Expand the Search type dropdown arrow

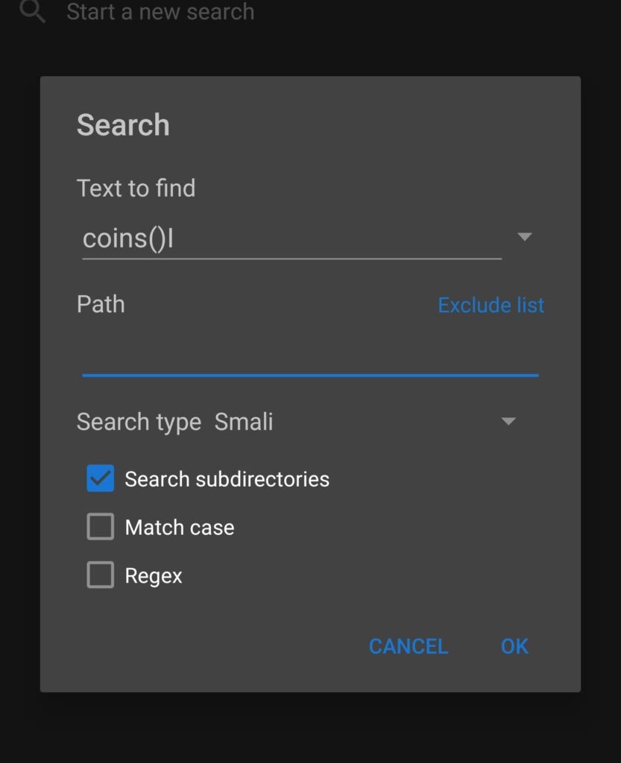(508, 421)
